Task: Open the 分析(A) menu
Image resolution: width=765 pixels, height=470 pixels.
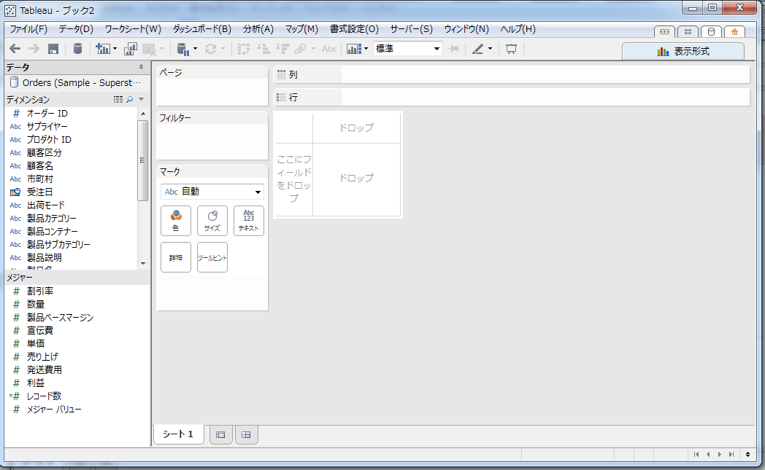Action: point(258,29)
